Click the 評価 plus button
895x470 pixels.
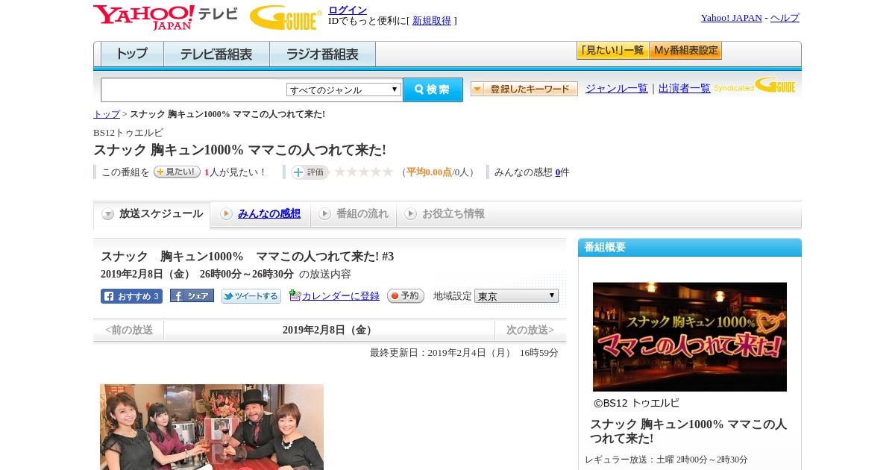[x=310, y=172]
